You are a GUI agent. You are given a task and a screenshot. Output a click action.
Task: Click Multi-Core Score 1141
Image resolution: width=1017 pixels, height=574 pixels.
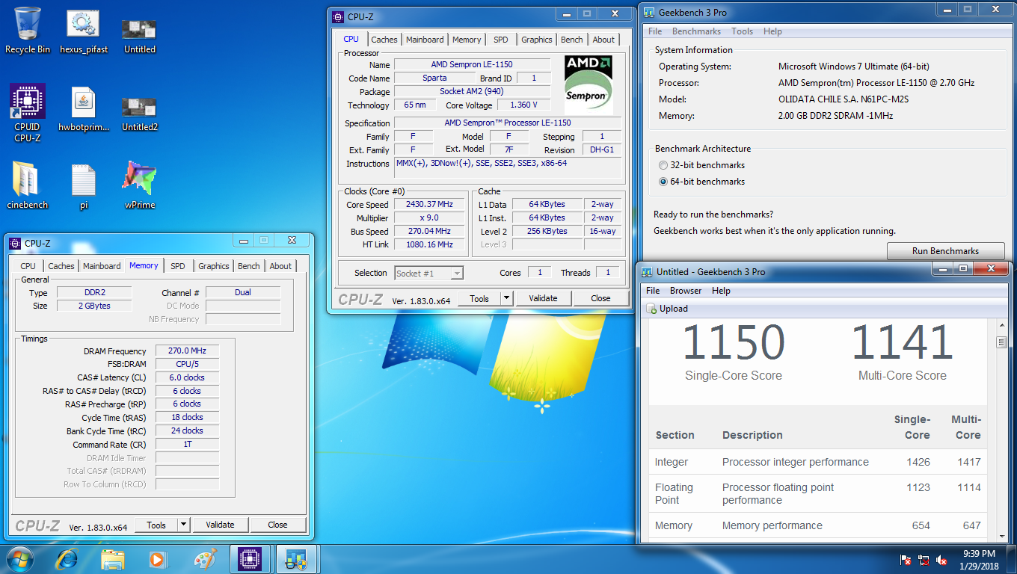902,342
